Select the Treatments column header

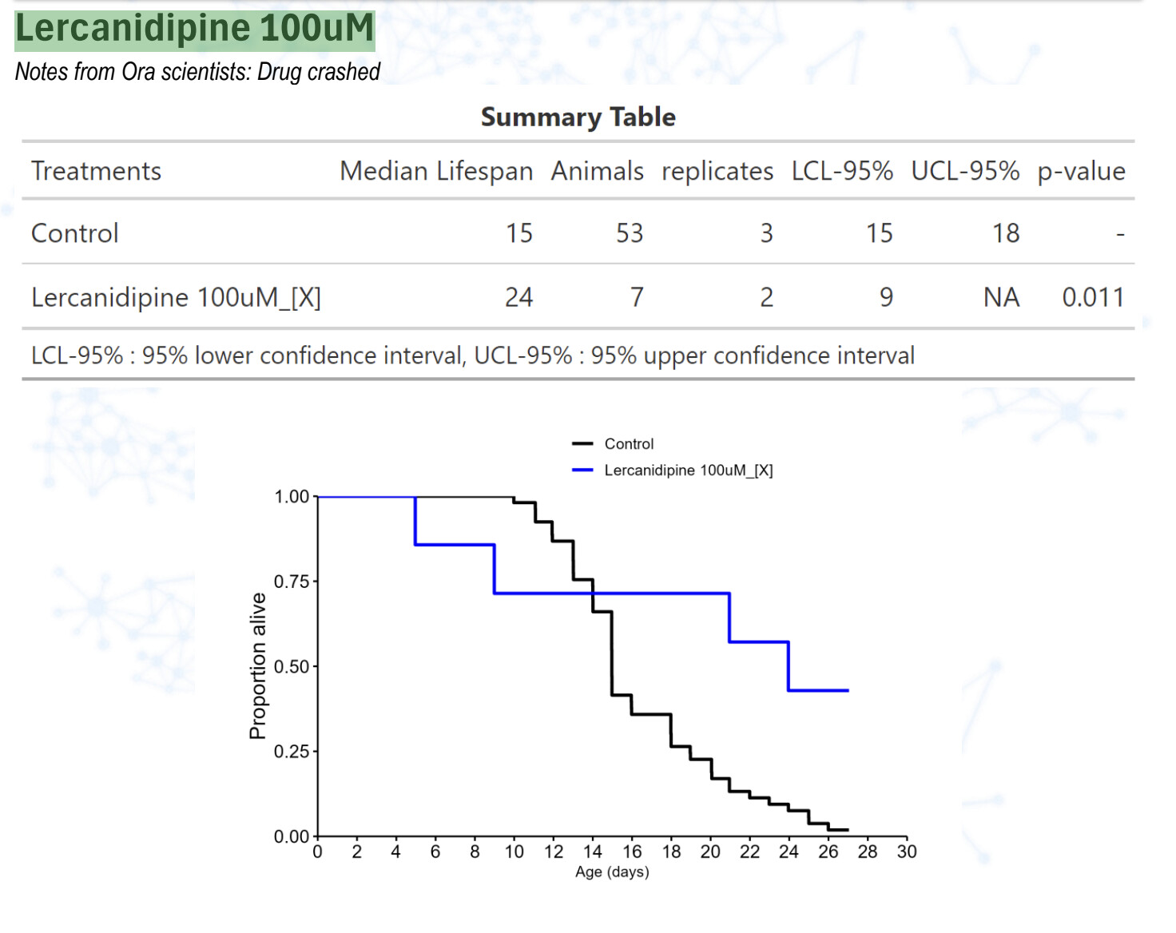(96, 171)
